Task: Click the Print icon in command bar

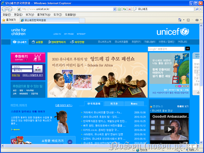Action: tap(197, 20)
